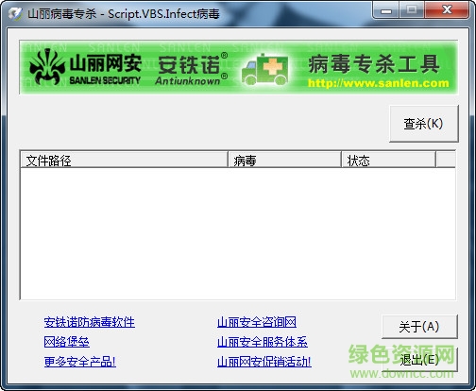The image size is (476, 391).
Task: Click the 山丽网安促销活动! link
Action: (264, 362)
